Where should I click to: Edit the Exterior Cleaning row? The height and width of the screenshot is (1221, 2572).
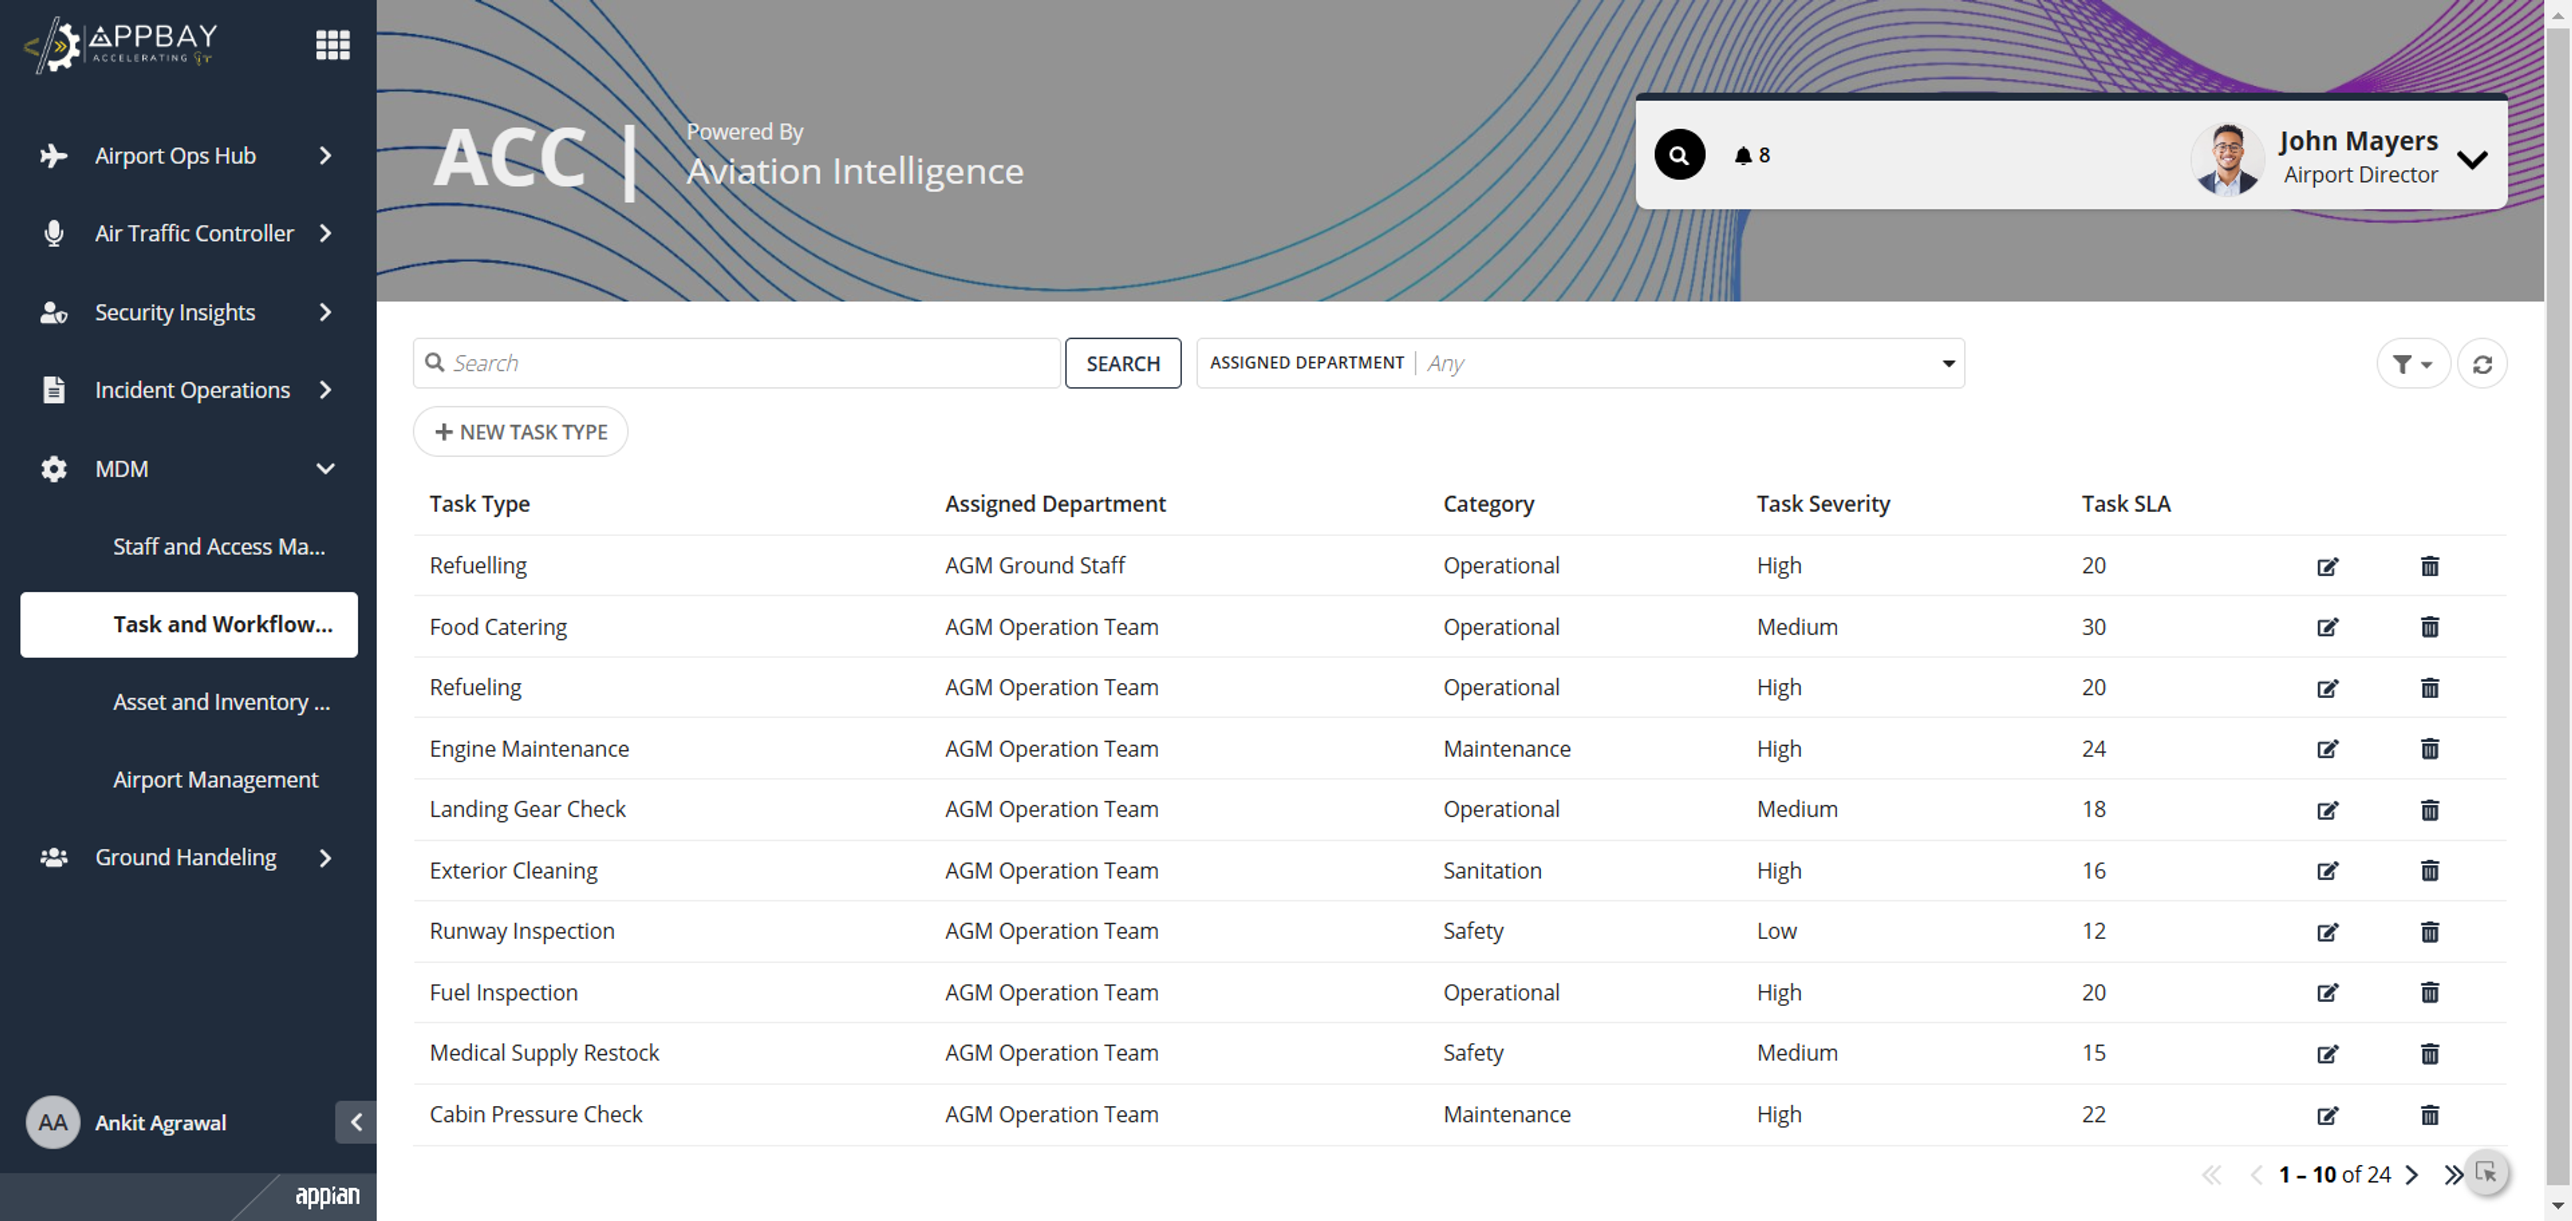(x=2328, y=871)
